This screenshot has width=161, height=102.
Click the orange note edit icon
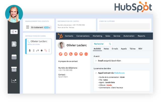61,54
